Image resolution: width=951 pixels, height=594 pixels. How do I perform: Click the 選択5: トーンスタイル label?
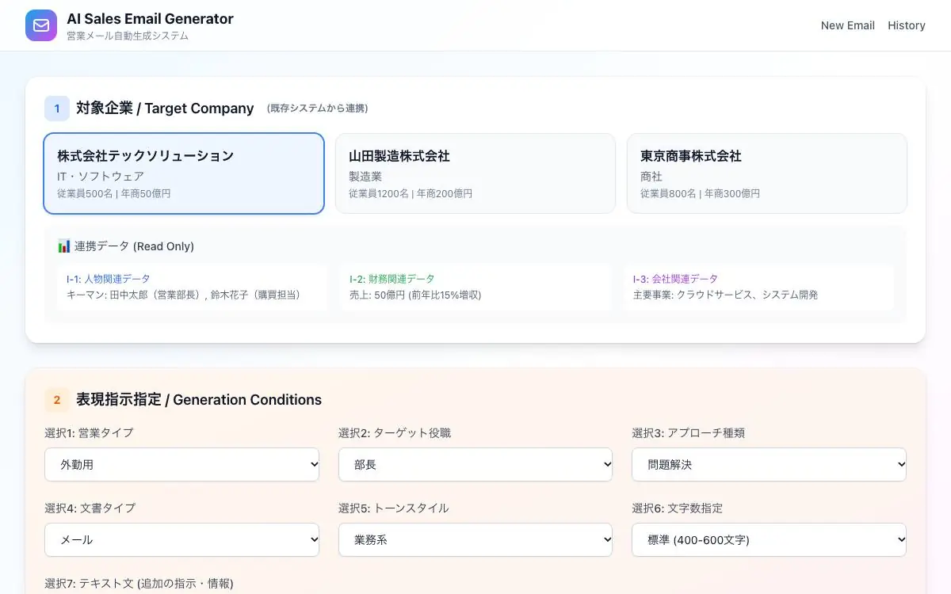[x=393, y=508]
